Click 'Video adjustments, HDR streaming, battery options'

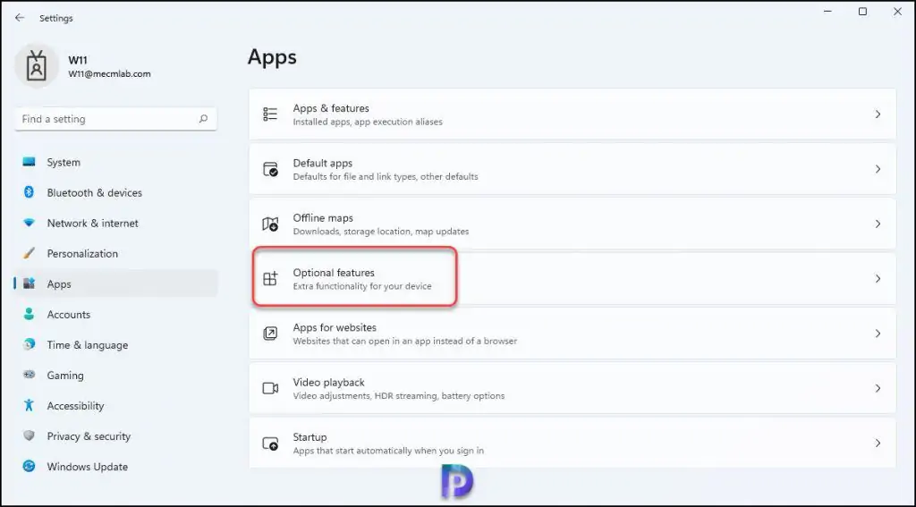pos(398,396)
